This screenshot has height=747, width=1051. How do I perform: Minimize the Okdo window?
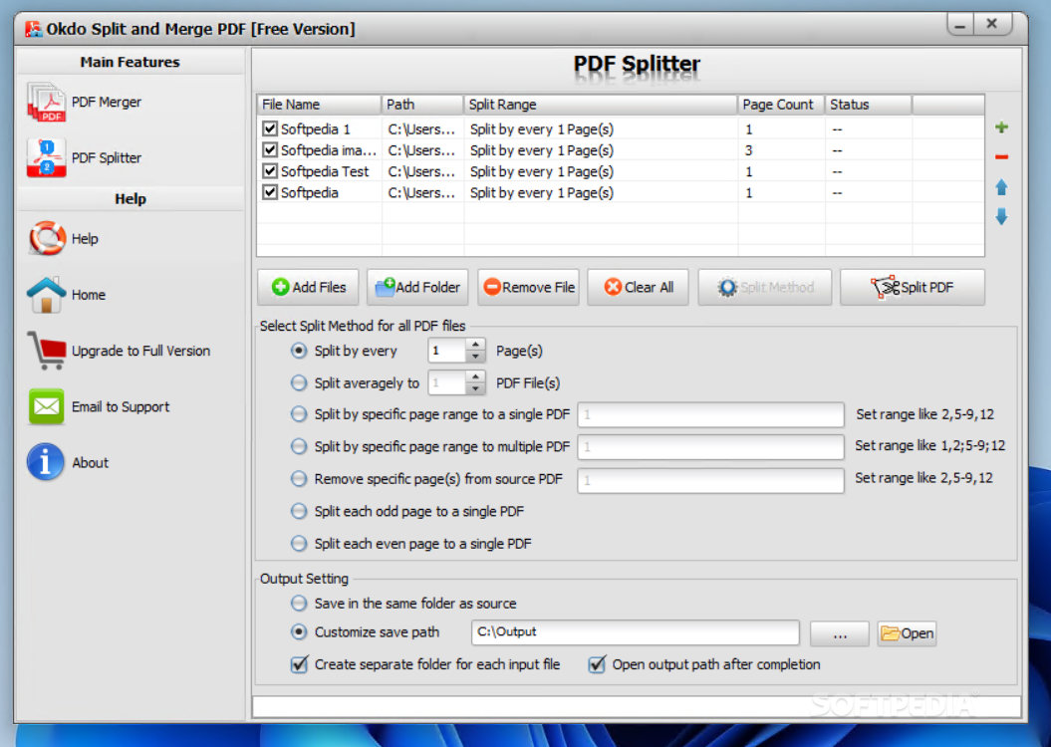(x=960, y=25)
